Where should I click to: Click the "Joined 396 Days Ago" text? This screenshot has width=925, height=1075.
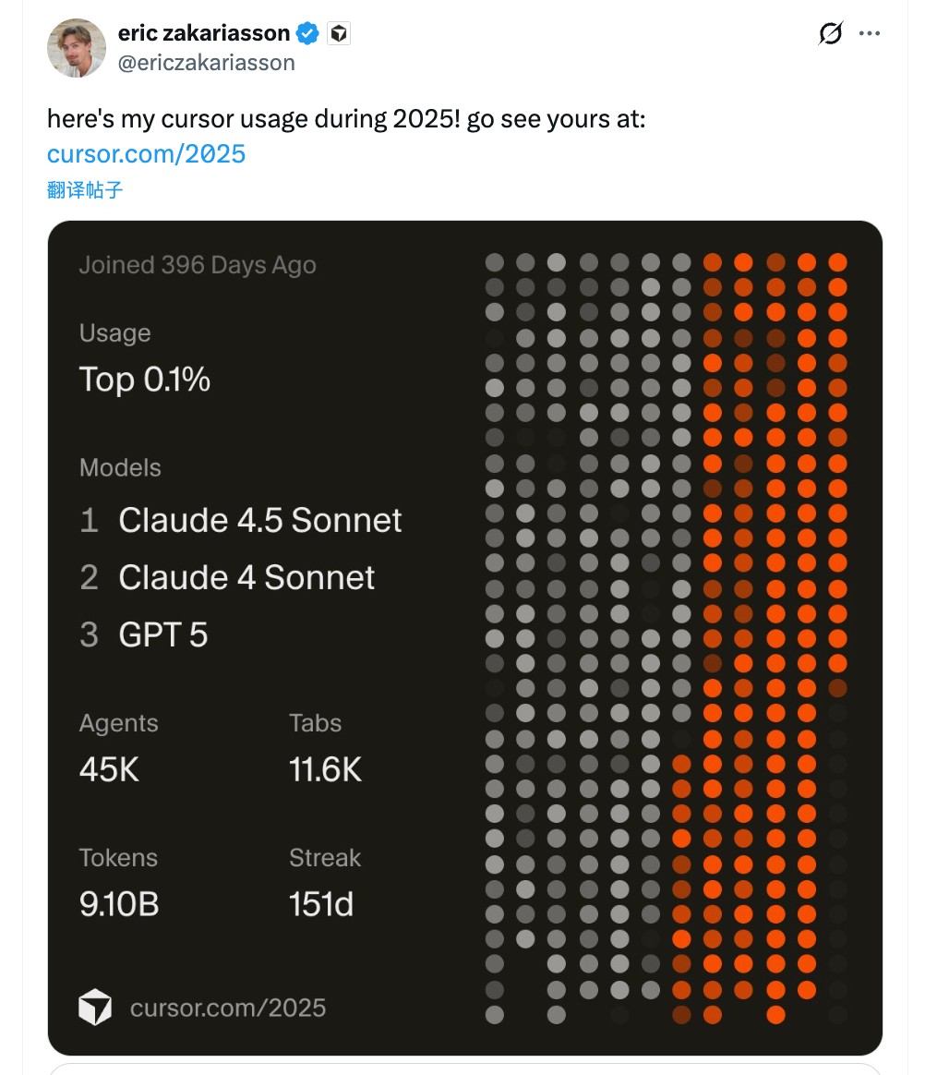click(x=198, y=265)
